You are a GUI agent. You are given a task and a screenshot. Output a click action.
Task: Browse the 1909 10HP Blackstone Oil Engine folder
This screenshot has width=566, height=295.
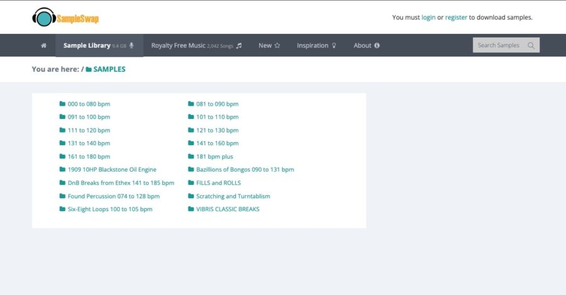tap(112, 170)
